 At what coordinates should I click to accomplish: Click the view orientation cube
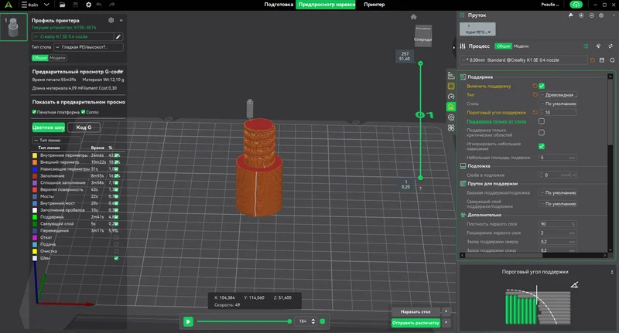(x=422, y=36)
